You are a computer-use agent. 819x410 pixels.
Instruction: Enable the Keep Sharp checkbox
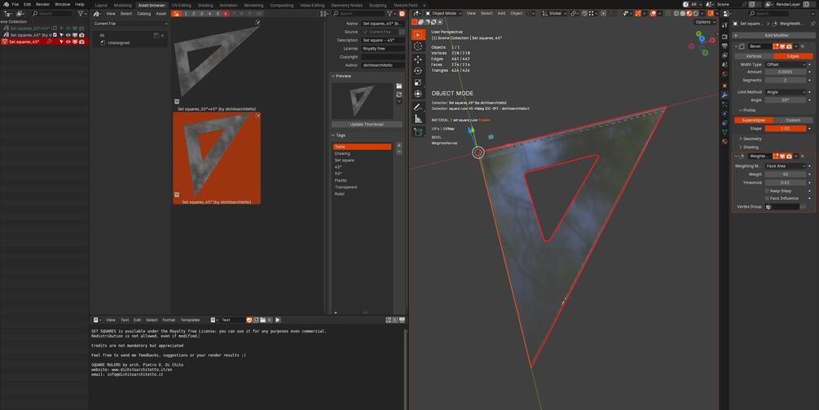click(768, 192)
